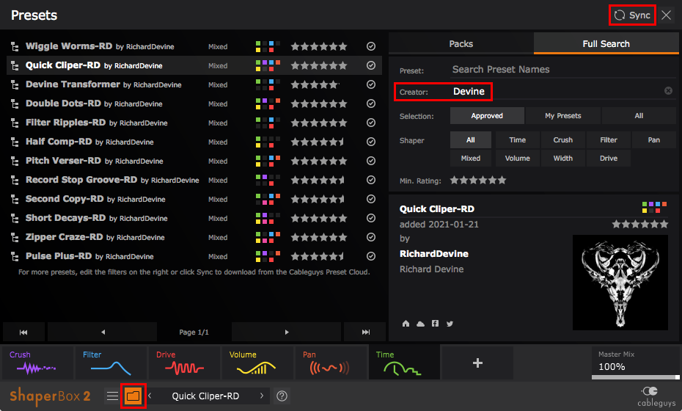Open the hamburger menu next to ShaperBox 2
This screenshot has height=411, width=682.
[112, 396]
